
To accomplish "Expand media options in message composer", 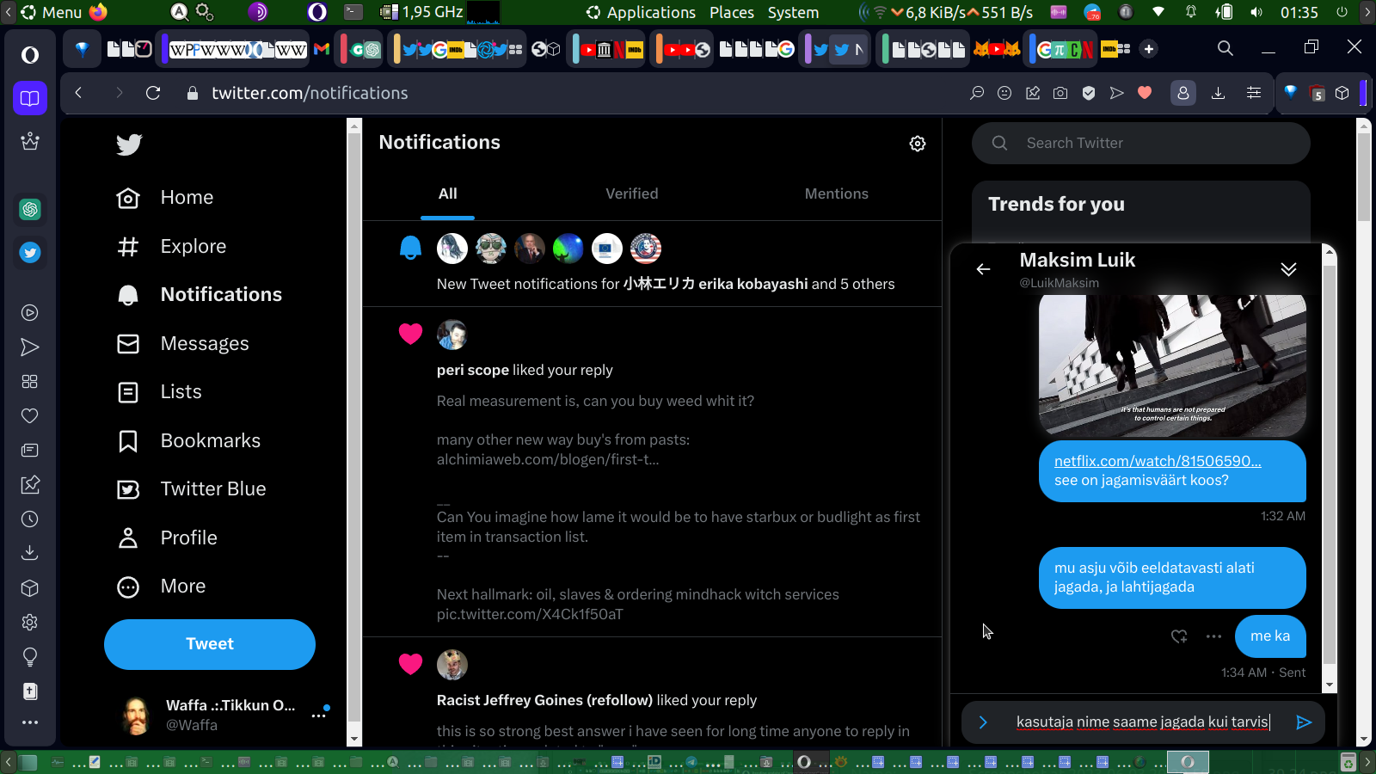I will click(x=983, y=722).
